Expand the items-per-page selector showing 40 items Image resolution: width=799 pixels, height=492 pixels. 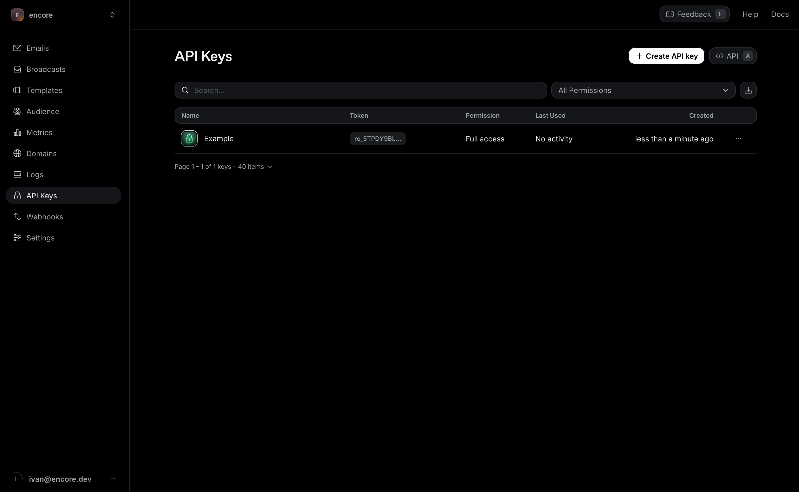[223, 167]
